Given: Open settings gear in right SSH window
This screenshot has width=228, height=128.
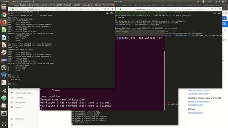Looking at the screenshot, I should pos(219,14).
